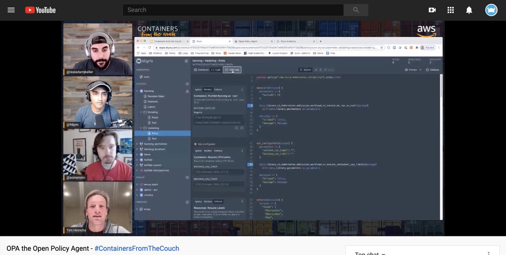Screen dimensions: 506x255
Task: Click the bookmark star in address bar
Action: click(x=382, y=48)
